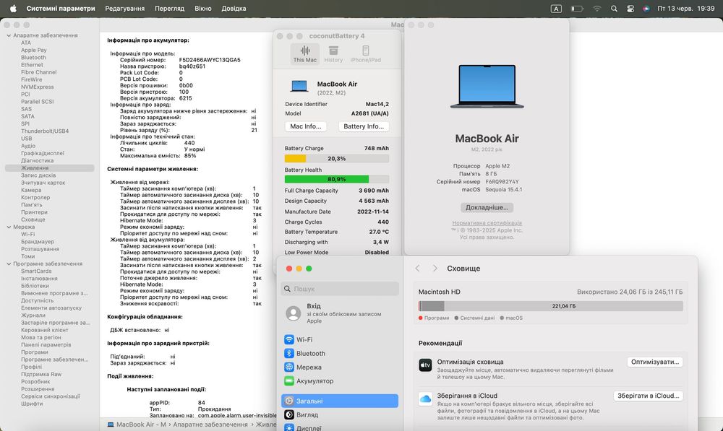Open the Довідка menu
This screenshot has height=431, width=723.
(x=234, y=8)
